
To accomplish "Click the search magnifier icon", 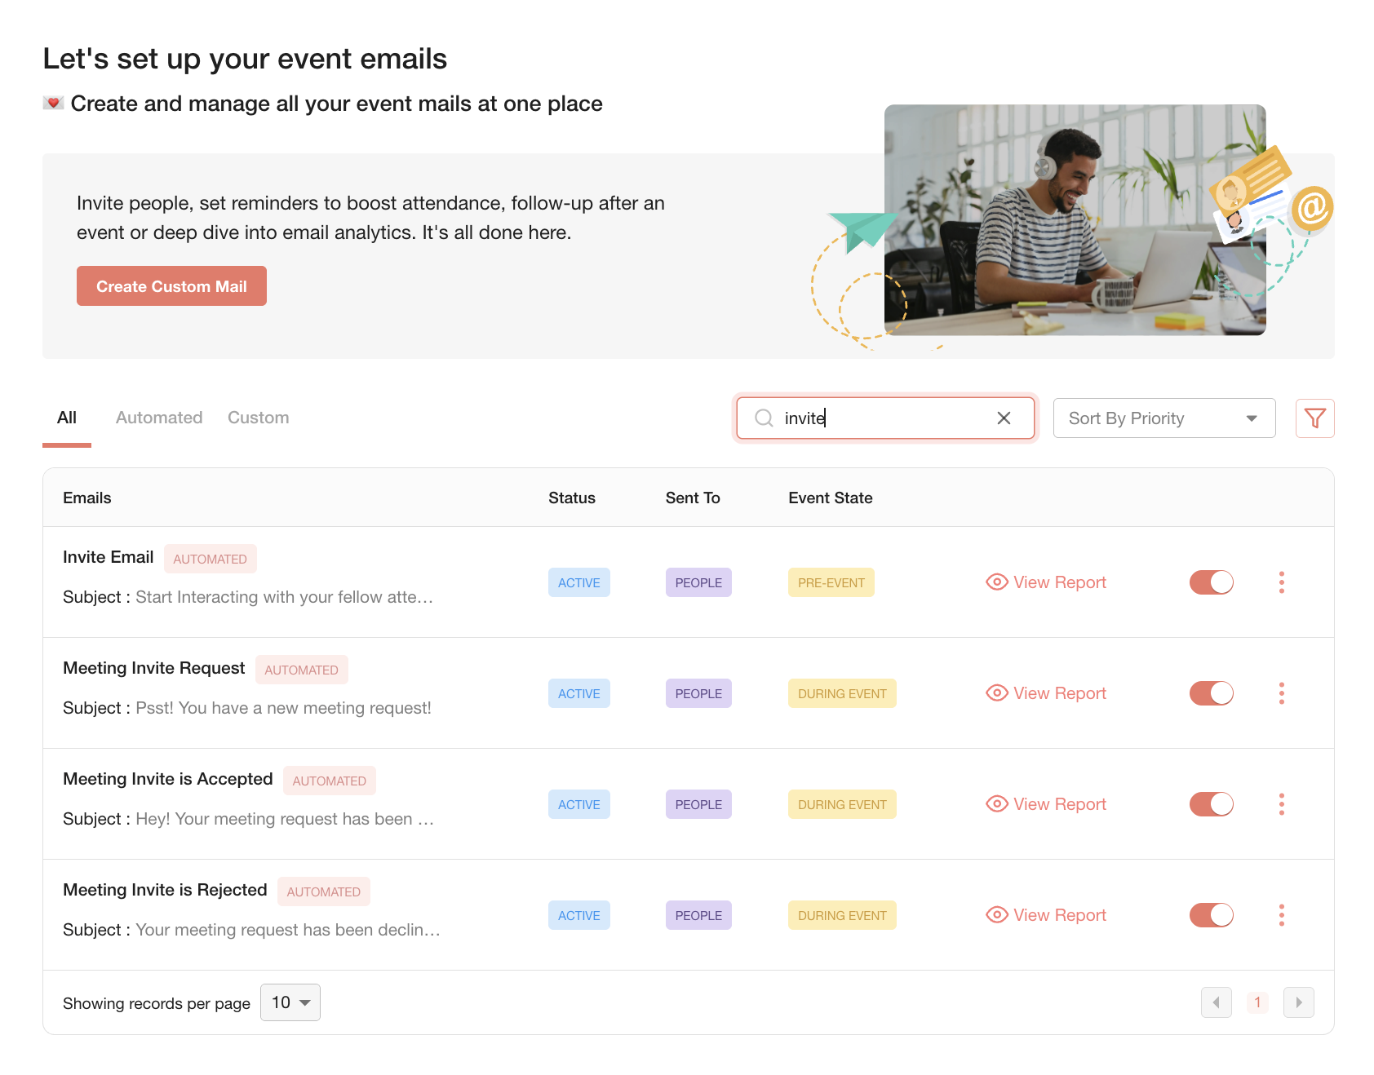I will click(x=764, y=418).
